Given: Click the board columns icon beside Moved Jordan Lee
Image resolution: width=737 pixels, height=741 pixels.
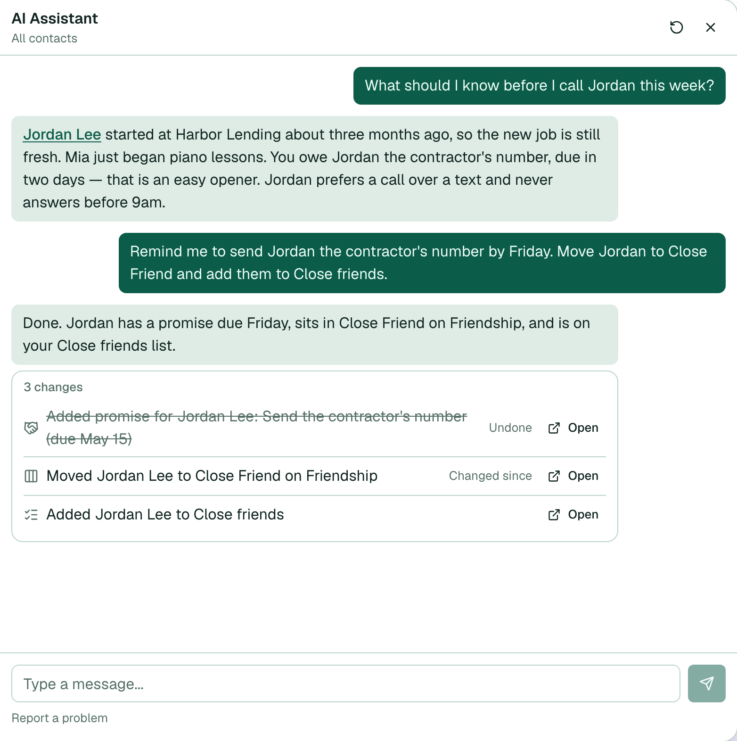Looking at the screenshot, I should coord(31,476).
